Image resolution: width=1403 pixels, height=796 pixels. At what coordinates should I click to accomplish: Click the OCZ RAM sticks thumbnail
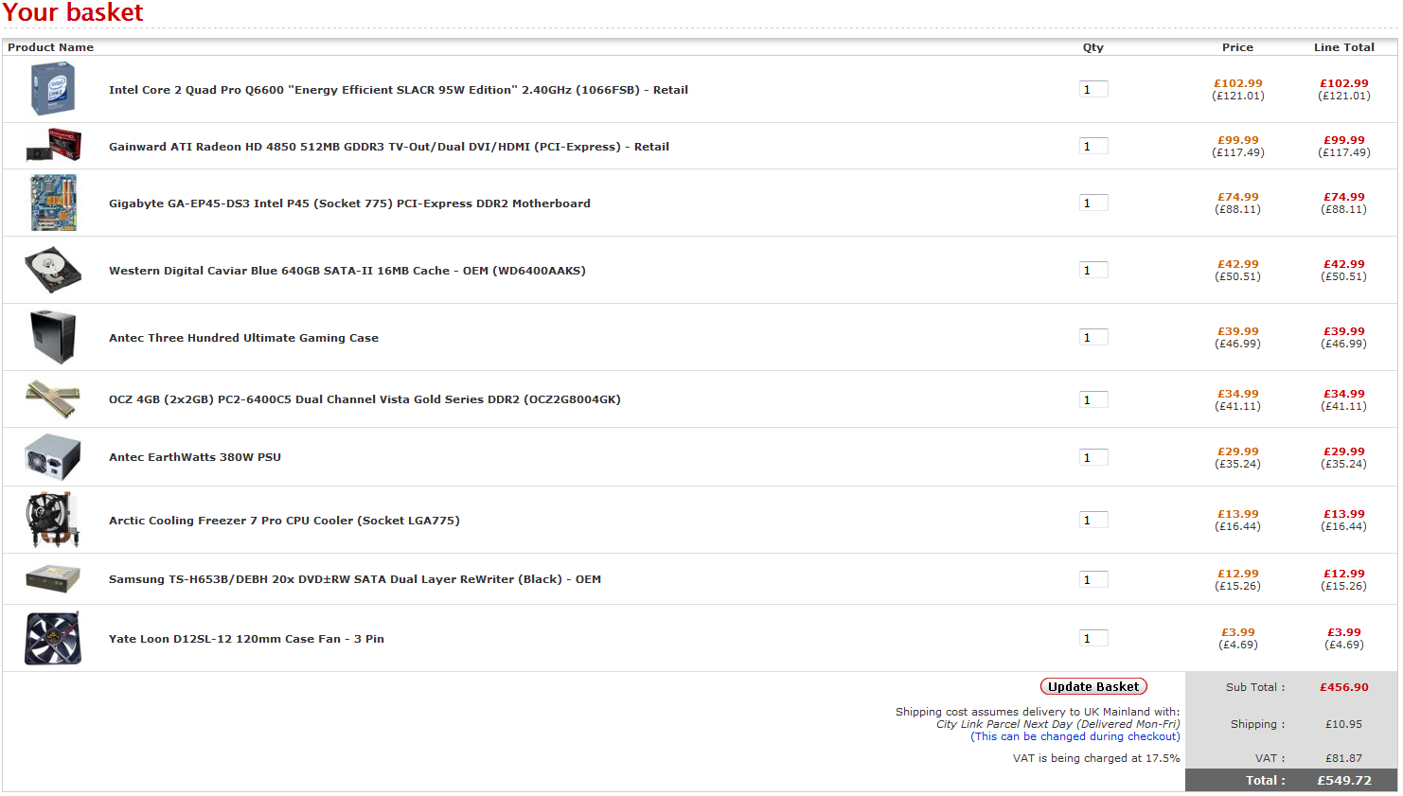[53, 399]
